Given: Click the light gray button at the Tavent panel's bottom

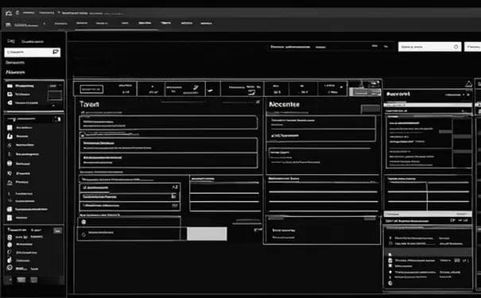Looking at the screenshot, I should [207, 234].
